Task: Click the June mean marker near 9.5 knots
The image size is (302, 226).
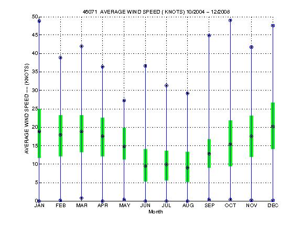Action: click(x=145, y=166)
